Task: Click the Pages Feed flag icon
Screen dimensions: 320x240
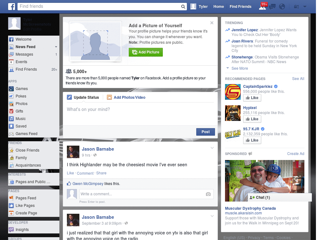Action: [x=11, y=198]
